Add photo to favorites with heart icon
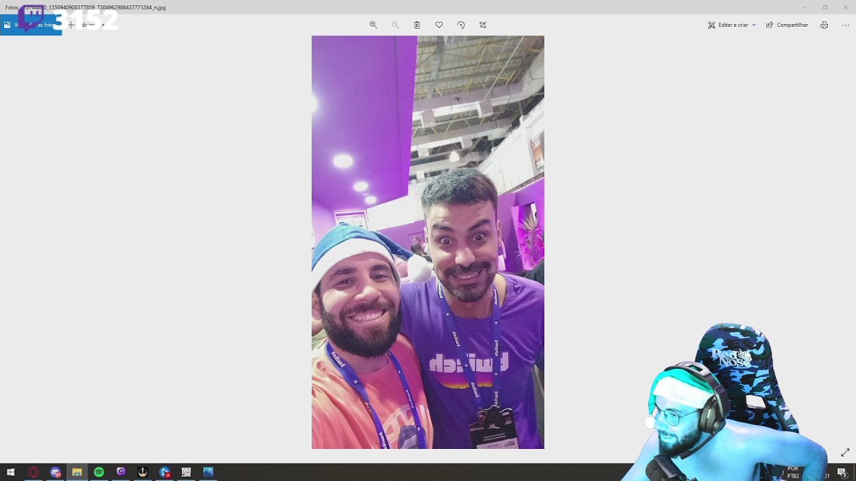Image resolution: width=856 pixels, height=481 pixels. pyautogui.click(x=439, y=25)
